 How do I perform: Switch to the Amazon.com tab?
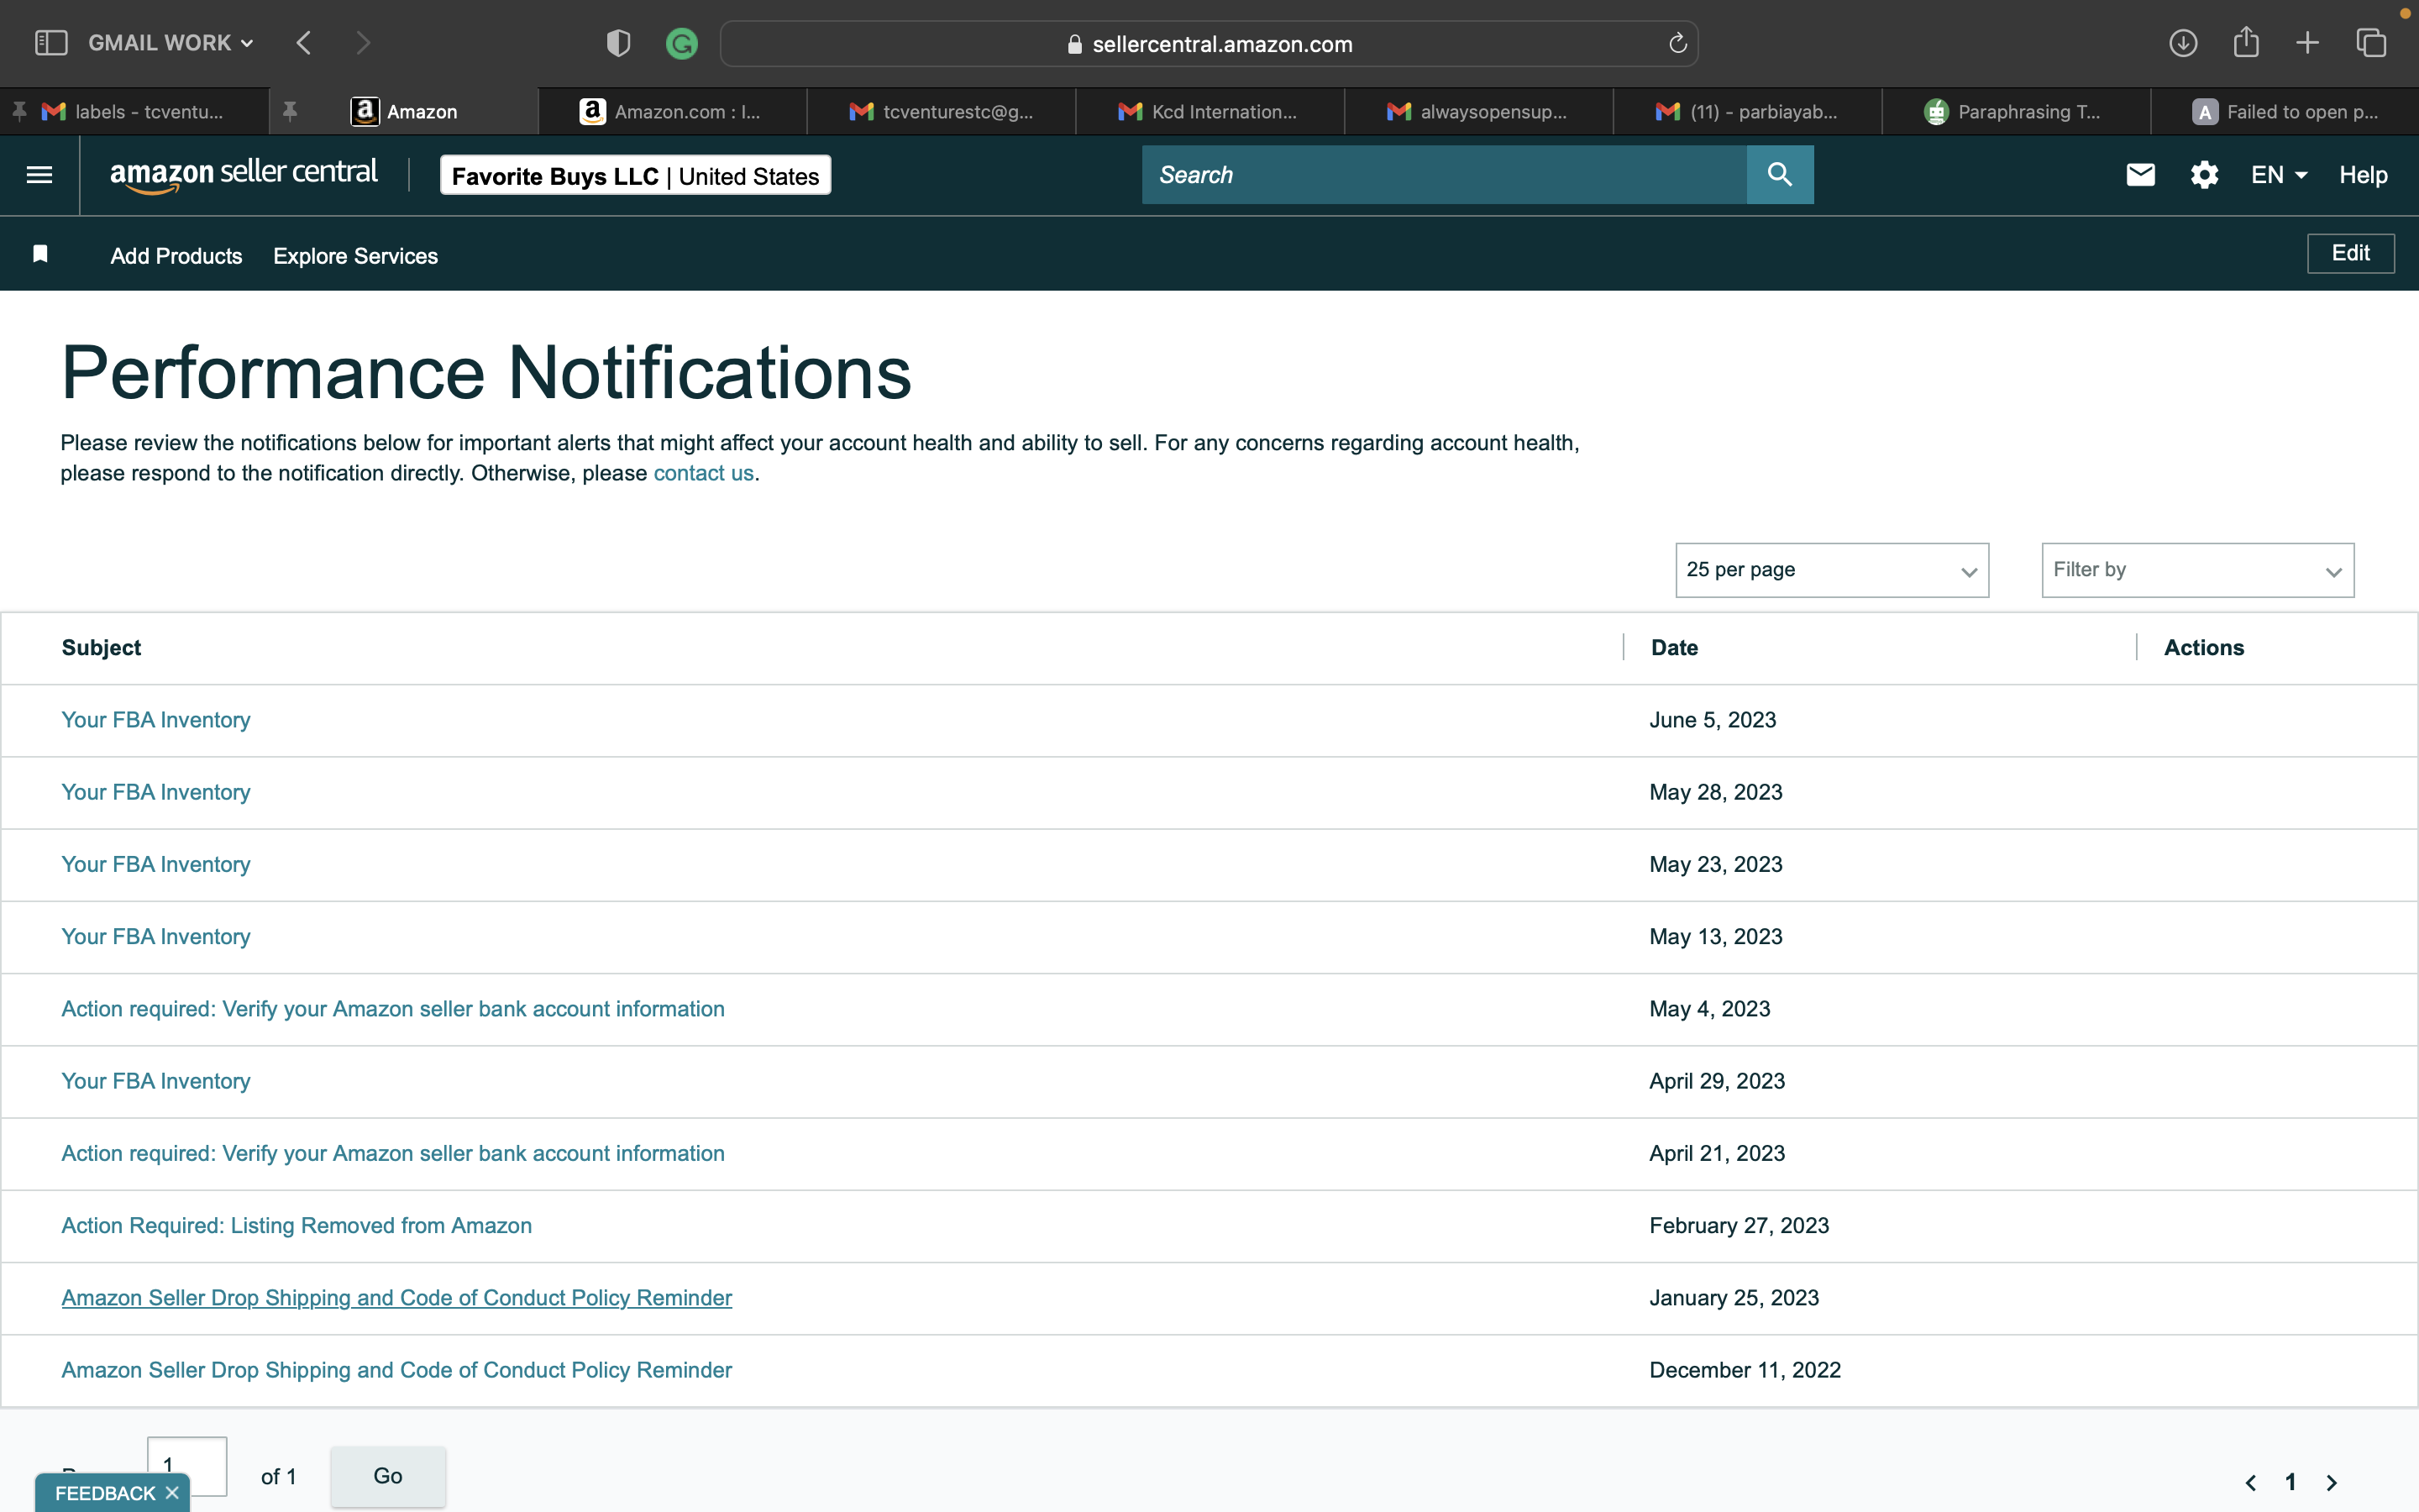[x=672, y=112]
